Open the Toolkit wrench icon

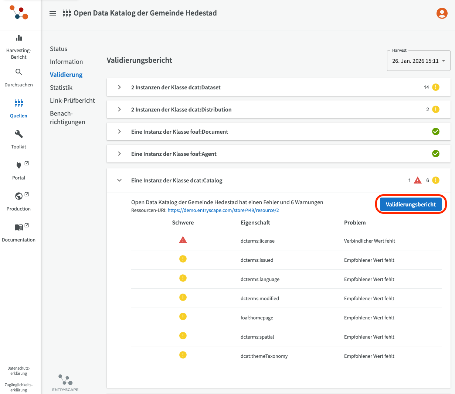pyautogui.click(x=19, y=134)
